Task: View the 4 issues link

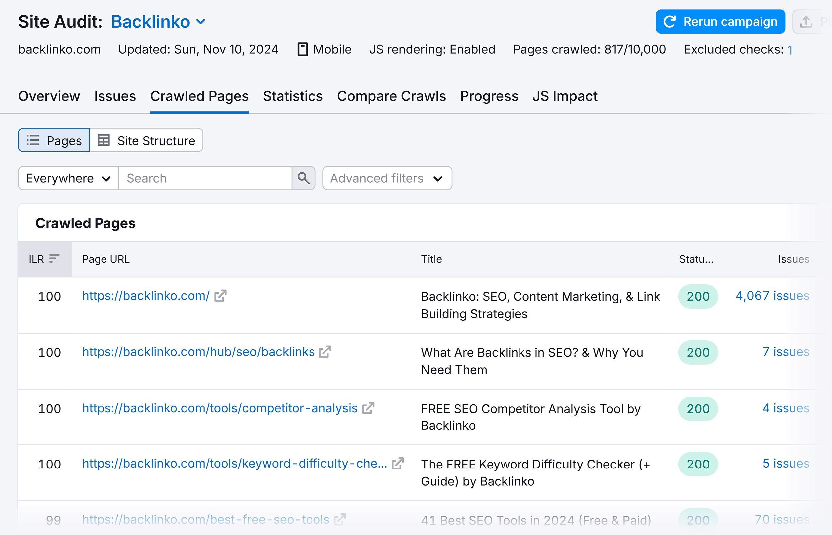Action: click(786, 408)
